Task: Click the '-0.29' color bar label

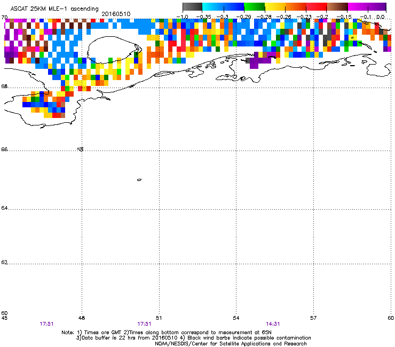Action: tap(243, 17)
